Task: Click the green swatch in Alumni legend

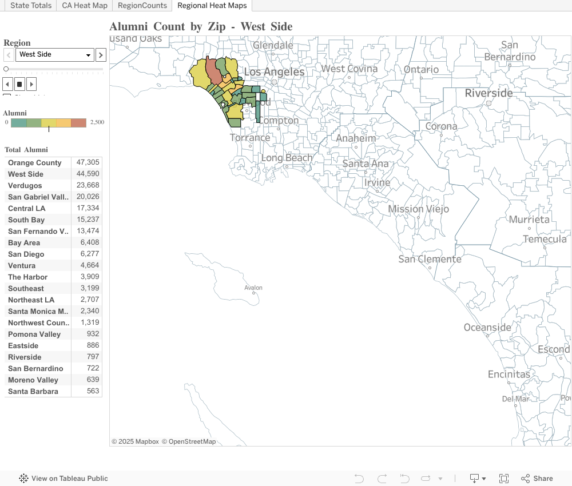Action: pos(34,123)
